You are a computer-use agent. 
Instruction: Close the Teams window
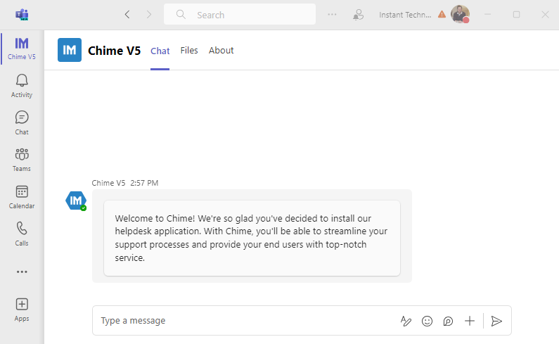[545, 15]
